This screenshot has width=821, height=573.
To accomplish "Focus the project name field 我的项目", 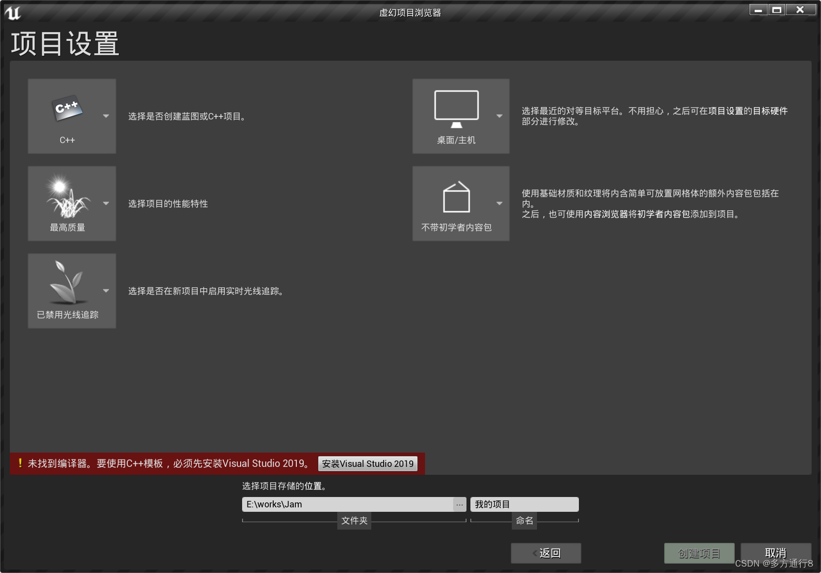I will point(525,504).
